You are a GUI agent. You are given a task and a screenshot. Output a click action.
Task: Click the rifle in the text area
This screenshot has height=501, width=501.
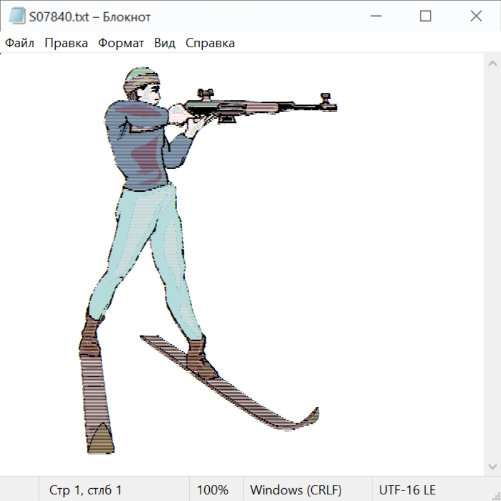click(256, 106)
